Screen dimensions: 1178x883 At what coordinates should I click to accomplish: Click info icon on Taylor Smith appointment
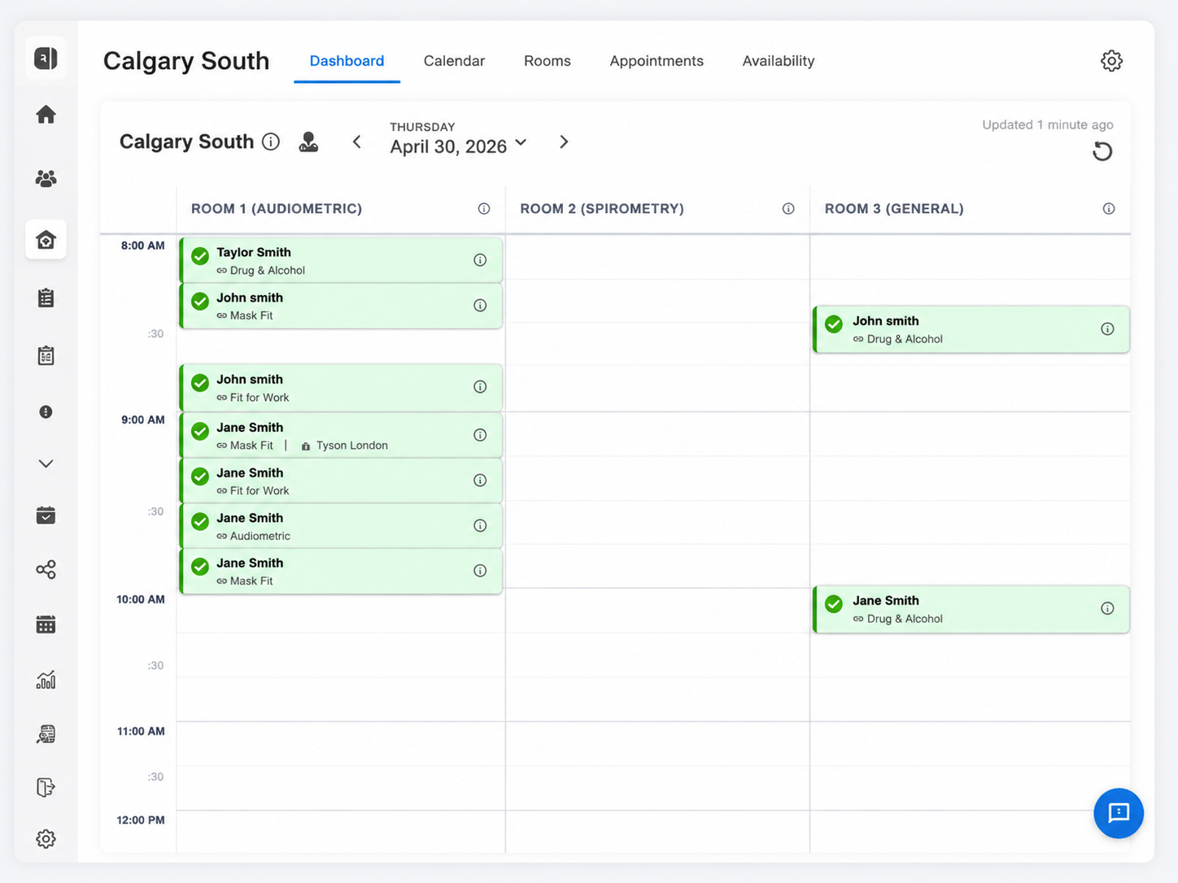pos(480,260)
